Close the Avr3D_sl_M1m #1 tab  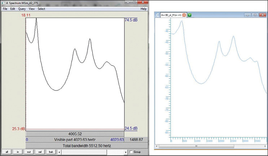(184, 15)
